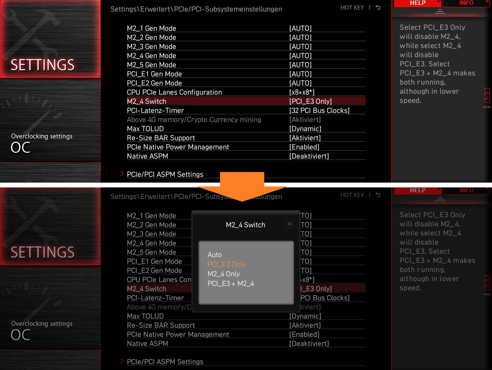Viewport: 492px width, 370px height.
Task: Open [32 PCI Bus Clocks] value in upper screen
Action: [320, 111]
